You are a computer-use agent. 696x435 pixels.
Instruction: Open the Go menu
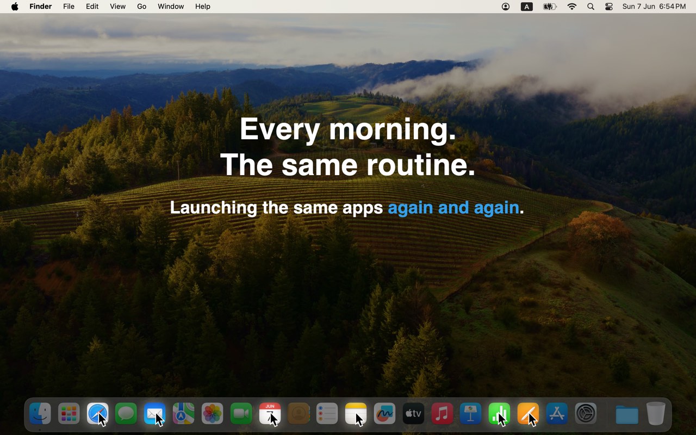click(142, 7)
